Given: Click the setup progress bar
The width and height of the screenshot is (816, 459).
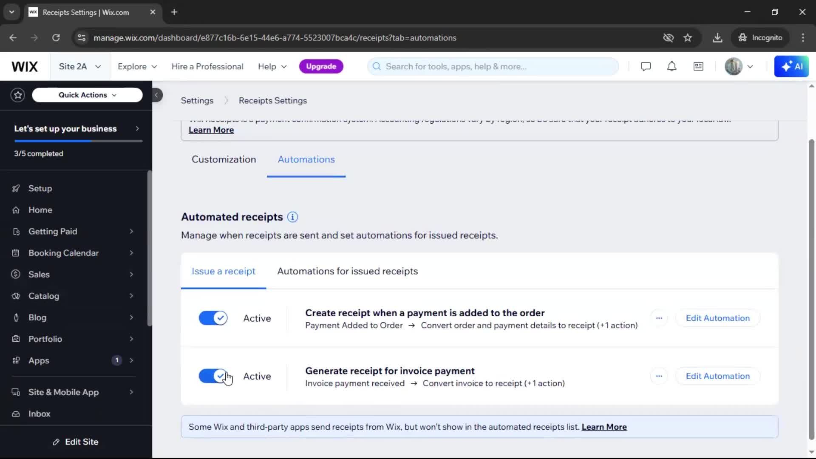Looking at the screenshot, I should [78, 141].
